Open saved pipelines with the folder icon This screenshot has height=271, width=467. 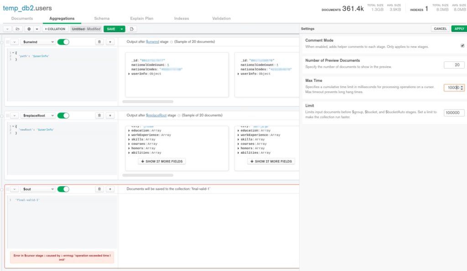17,29
